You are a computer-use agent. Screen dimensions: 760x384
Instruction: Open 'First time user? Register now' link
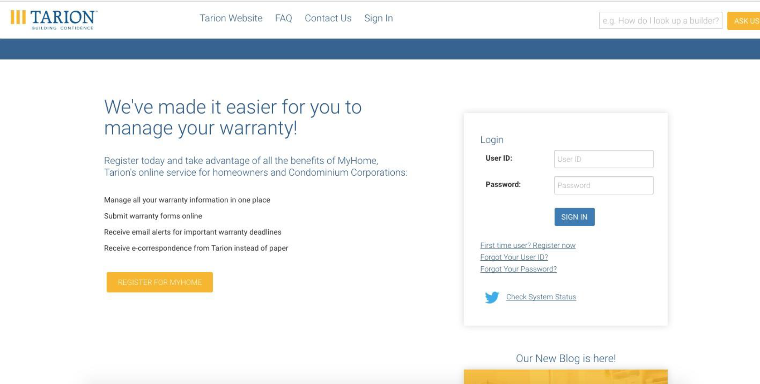click(527, 246)
